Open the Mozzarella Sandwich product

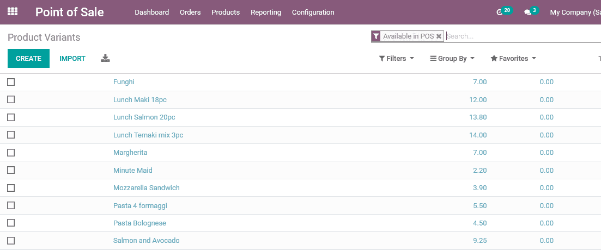click(147, 187)
